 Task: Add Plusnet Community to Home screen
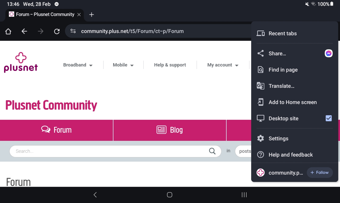[x=293, y=102]
